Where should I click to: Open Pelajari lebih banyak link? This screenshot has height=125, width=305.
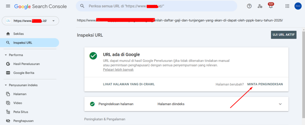click(x=118, y=70)
